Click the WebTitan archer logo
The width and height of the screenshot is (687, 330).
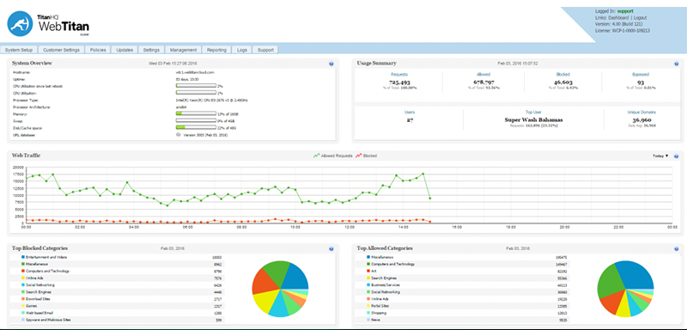point(20,24)
